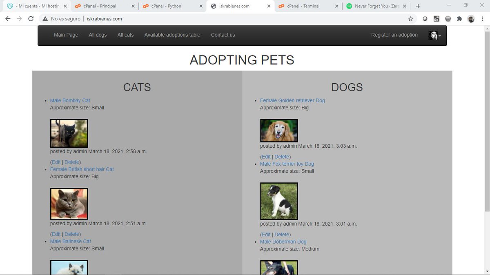490x275 pixels.
Task: Open the Chrome extensions puzzle icon
Action: tap(459, 19)
